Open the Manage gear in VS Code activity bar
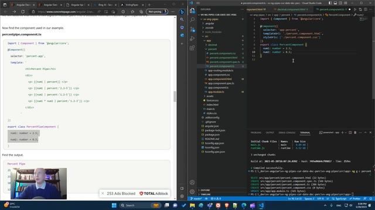 (192, 191)
